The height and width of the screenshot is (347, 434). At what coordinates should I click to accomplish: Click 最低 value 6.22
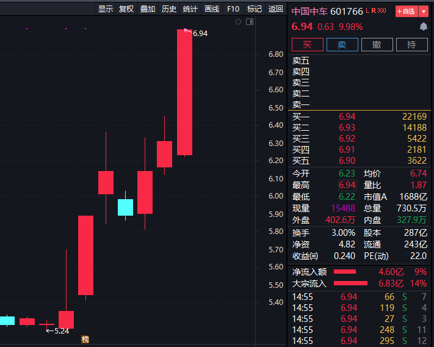(x=347, y=197)
